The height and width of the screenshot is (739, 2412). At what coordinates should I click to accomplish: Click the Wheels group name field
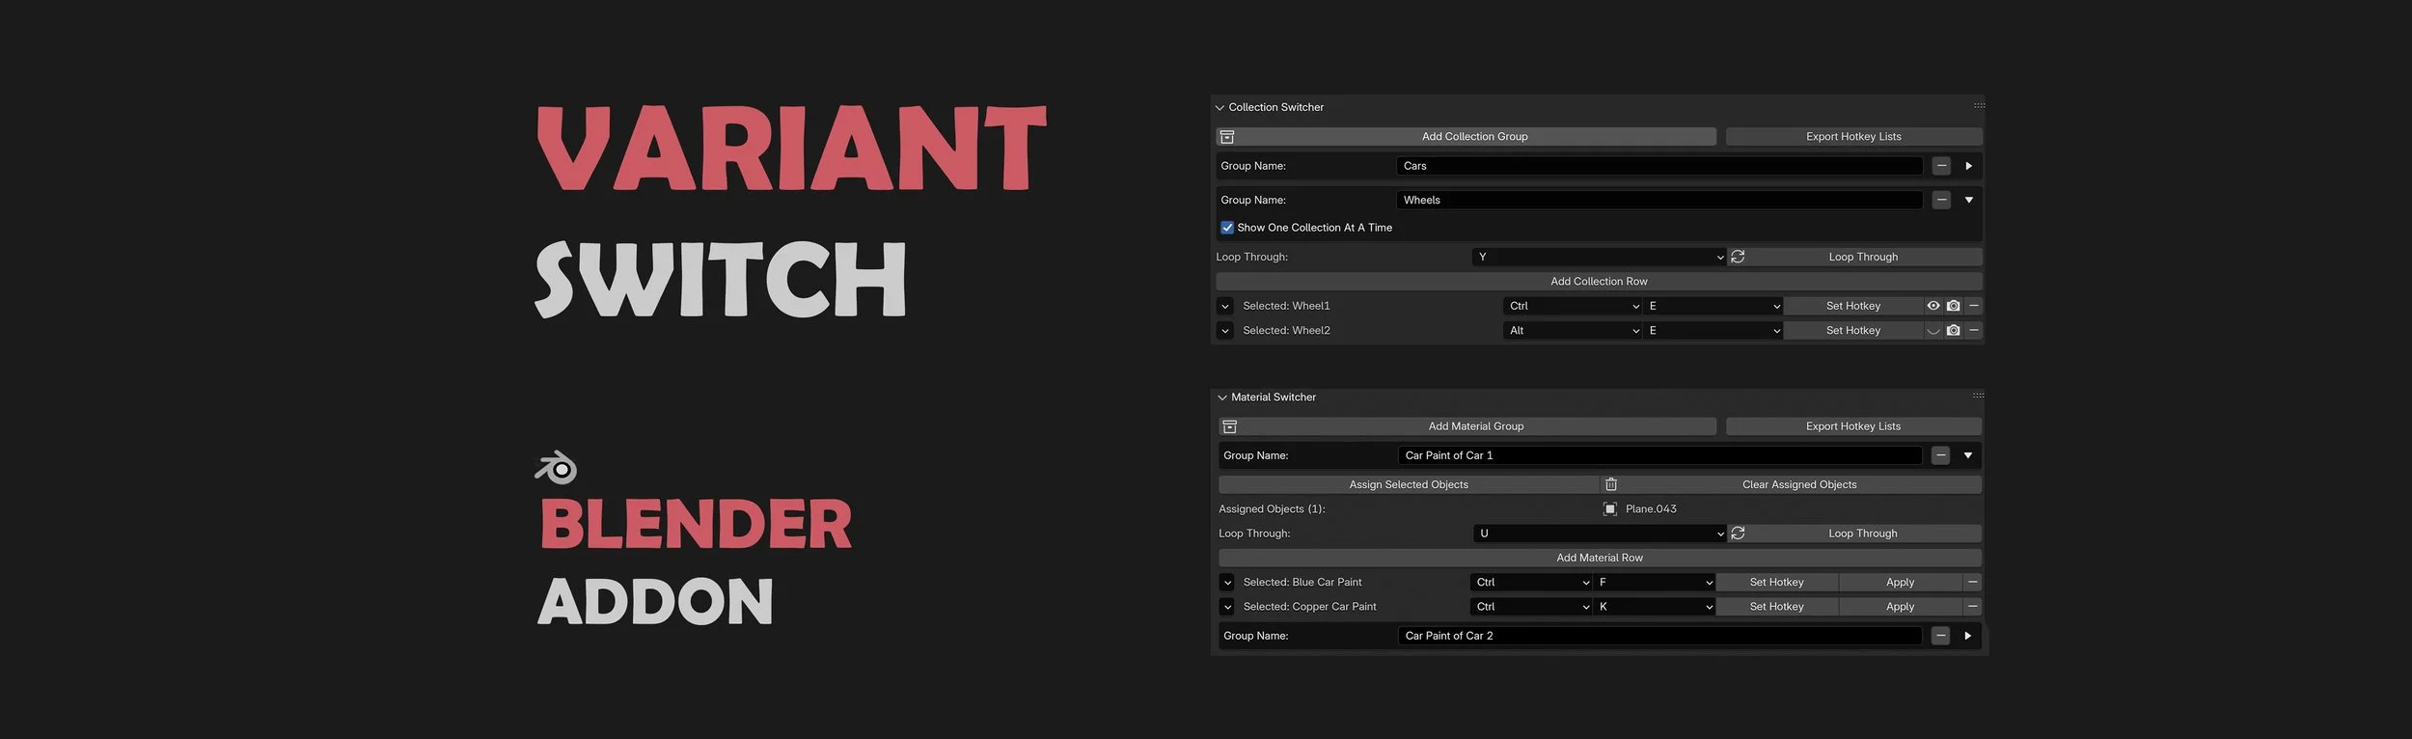[x=1659, y=201]
